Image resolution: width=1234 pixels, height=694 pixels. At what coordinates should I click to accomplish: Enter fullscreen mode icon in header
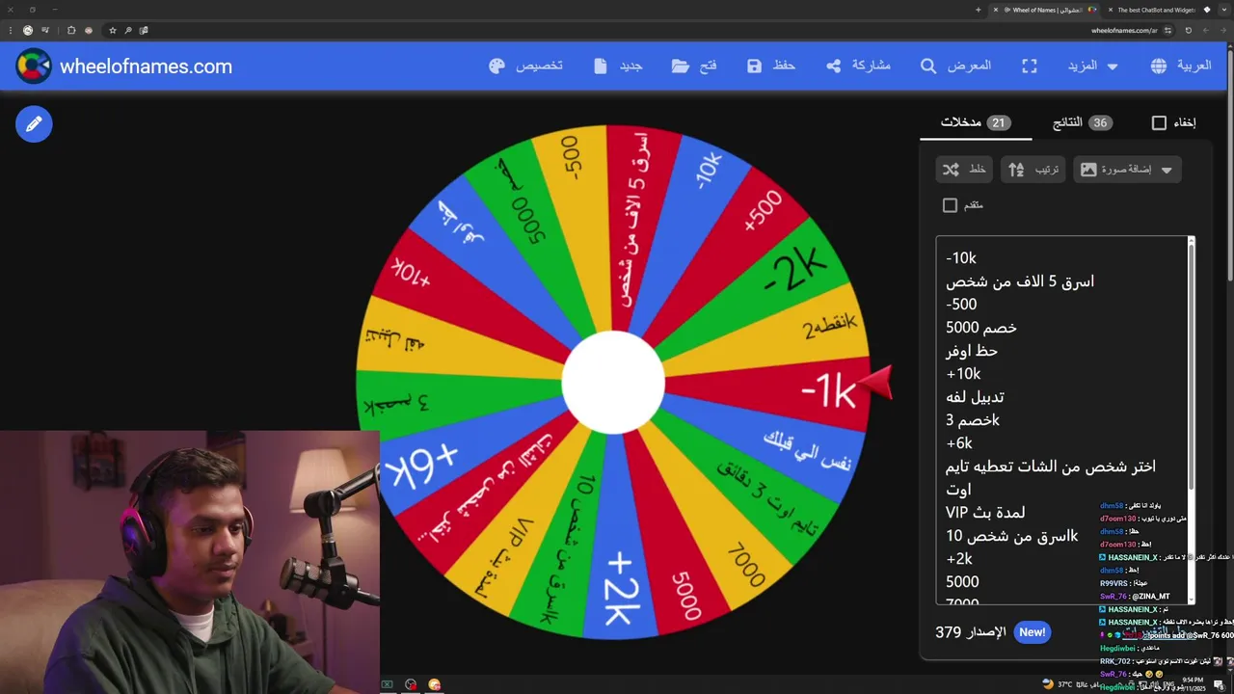[1030, 66]
